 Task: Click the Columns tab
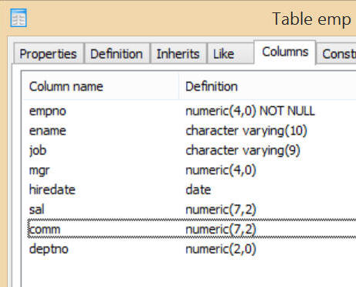tap(285, 52)
